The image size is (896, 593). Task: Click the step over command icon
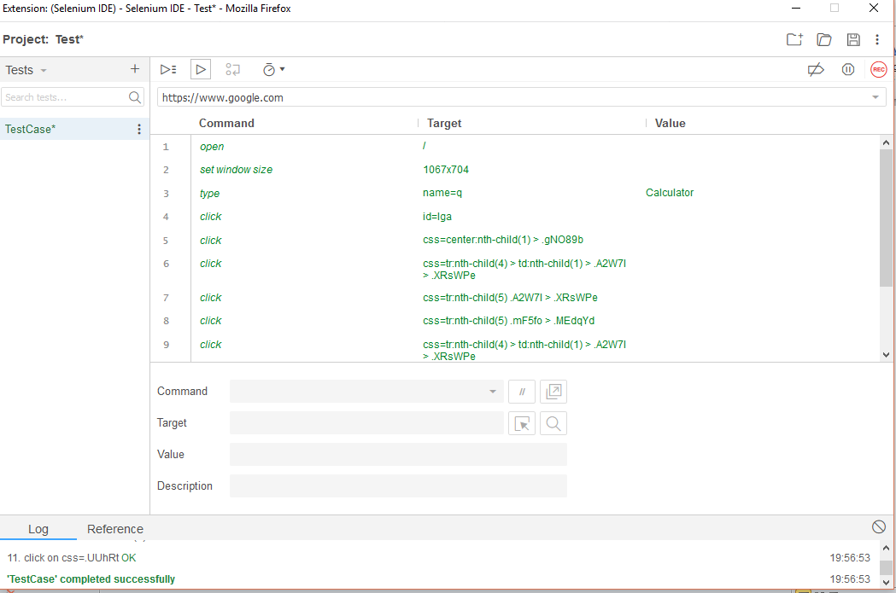[232, 70]
